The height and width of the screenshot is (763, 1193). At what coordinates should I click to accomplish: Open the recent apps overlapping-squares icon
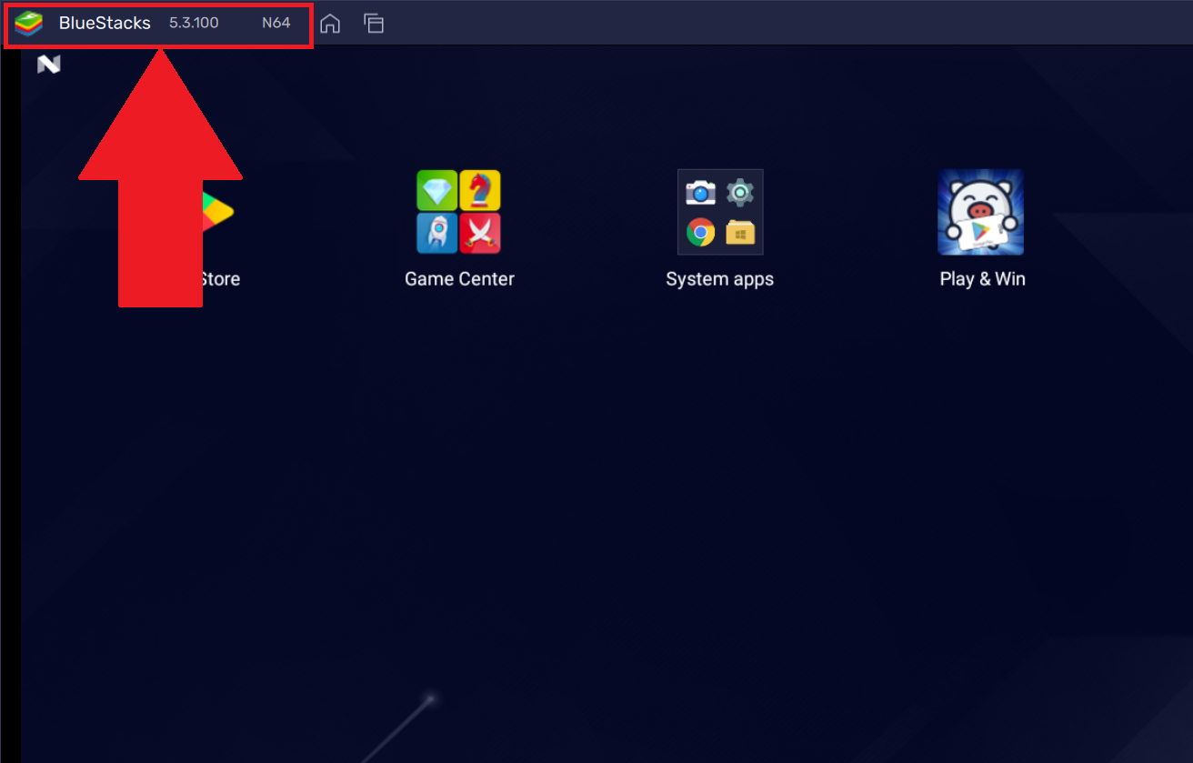point(374,24)
